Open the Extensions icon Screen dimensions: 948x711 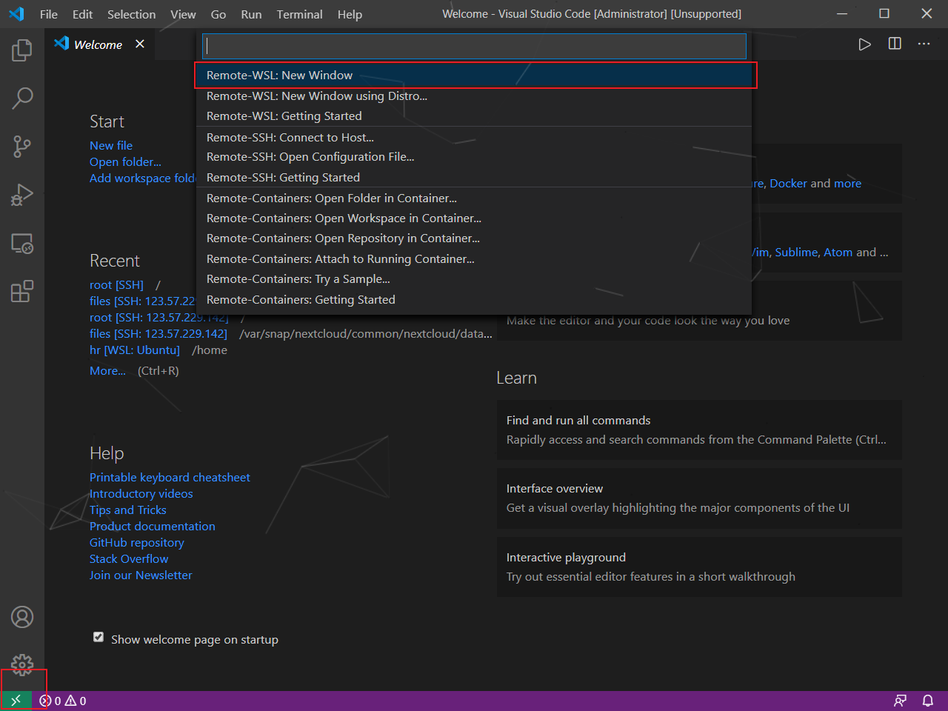pyautogui.click(x=21, y=292)
